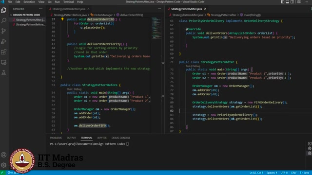Open the Accounts menu icon

click(3, 155)
